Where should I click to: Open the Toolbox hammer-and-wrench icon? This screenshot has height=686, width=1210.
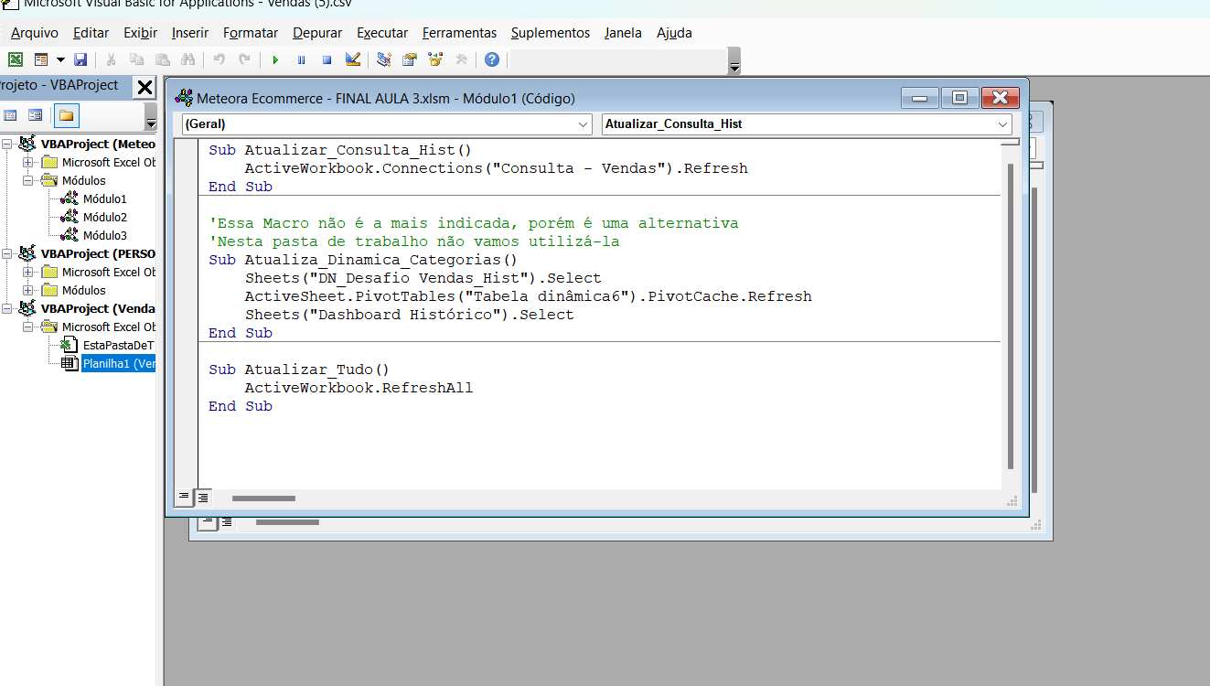461,59
